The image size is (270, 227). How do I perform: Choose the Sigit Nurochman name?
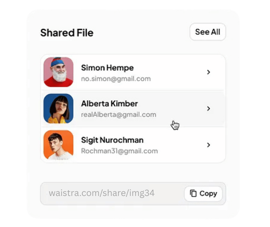click(112, 140)
